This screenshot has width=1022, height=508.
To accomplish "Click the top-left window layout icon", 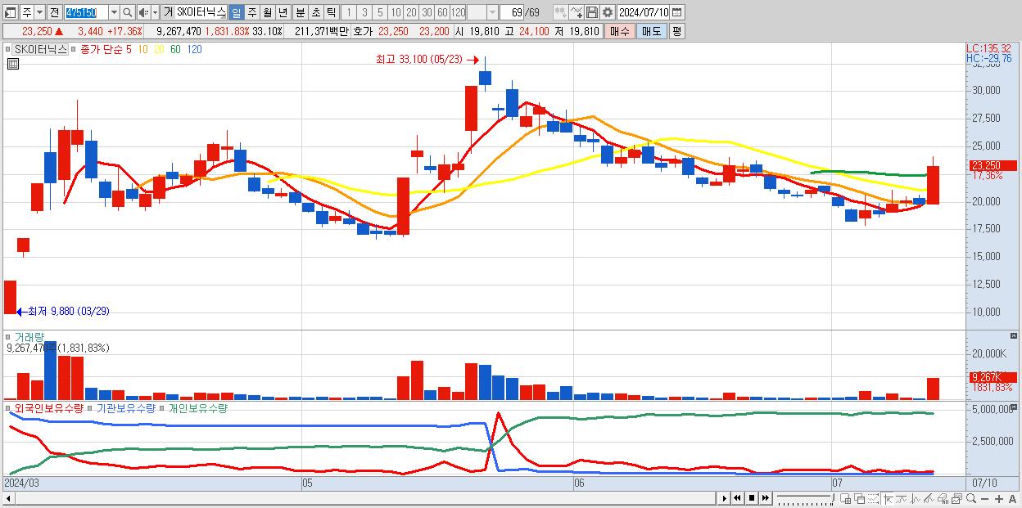I will tap(10, 12).
